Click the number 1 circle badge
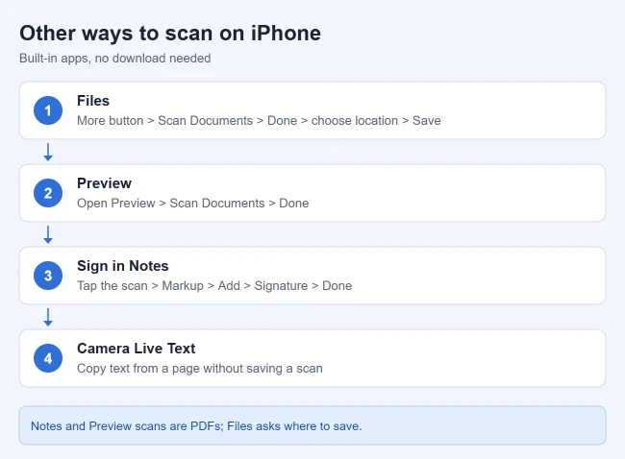 pyautogui.click(x=48, y=110)
